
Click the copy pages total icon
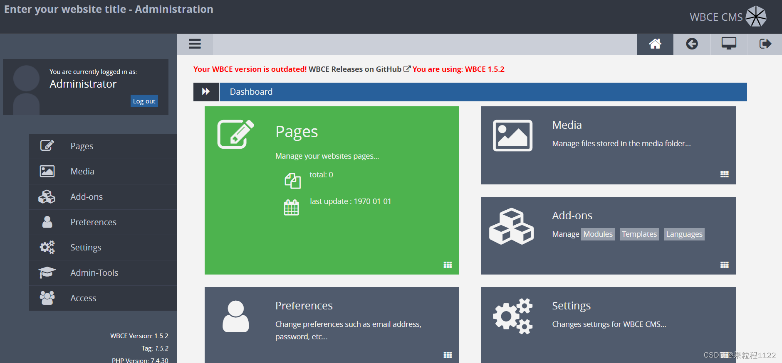point(293,181)
